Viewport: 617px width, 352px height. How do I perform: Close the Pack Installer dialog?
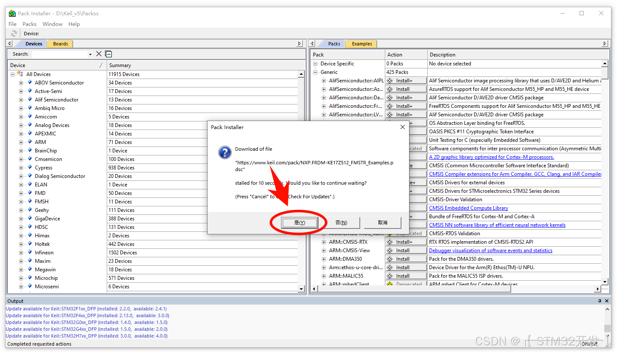[x=403, y=127]
